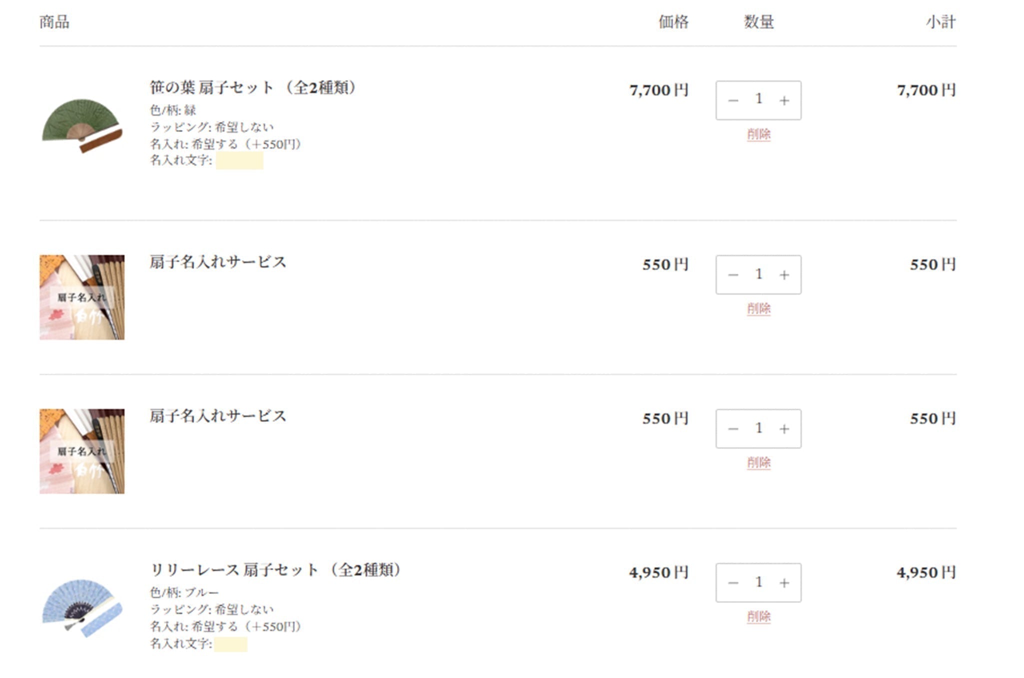
Task: Click quantity field for 笹の葉 fan set
Action: pos(759,100)
